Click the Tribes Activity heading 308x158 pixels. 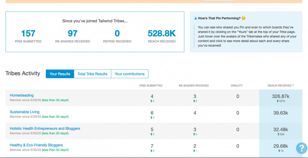tap(23, 73)
